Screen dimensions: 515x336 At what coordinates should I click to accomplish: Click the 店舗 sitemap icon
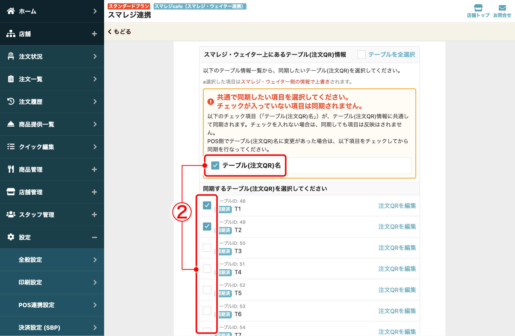[x=11, y=34]
